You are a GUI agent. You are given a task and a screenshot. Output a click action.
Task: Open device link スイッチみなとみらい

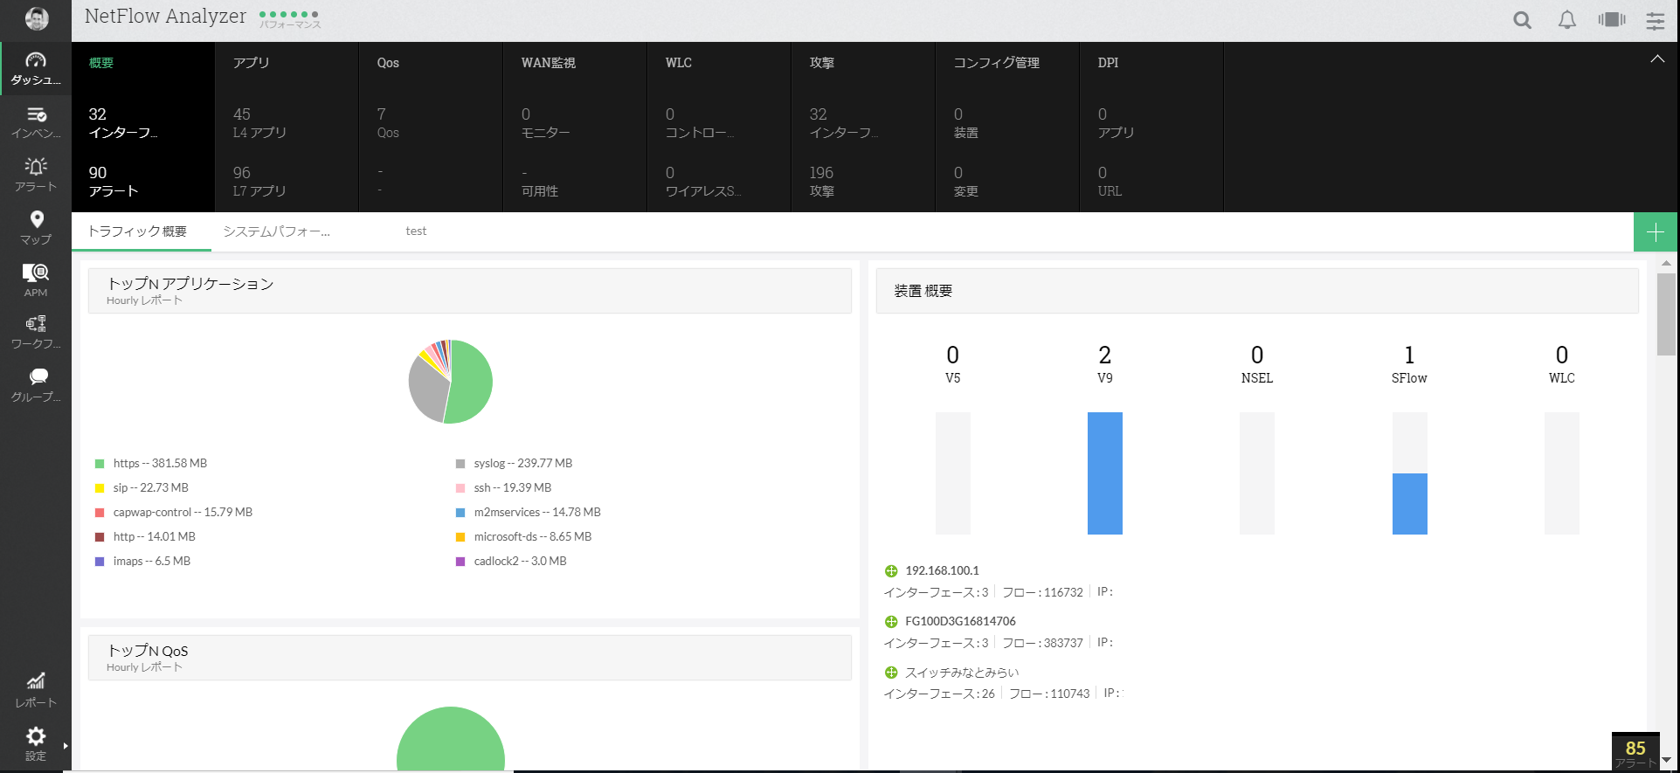coord(962,672)
